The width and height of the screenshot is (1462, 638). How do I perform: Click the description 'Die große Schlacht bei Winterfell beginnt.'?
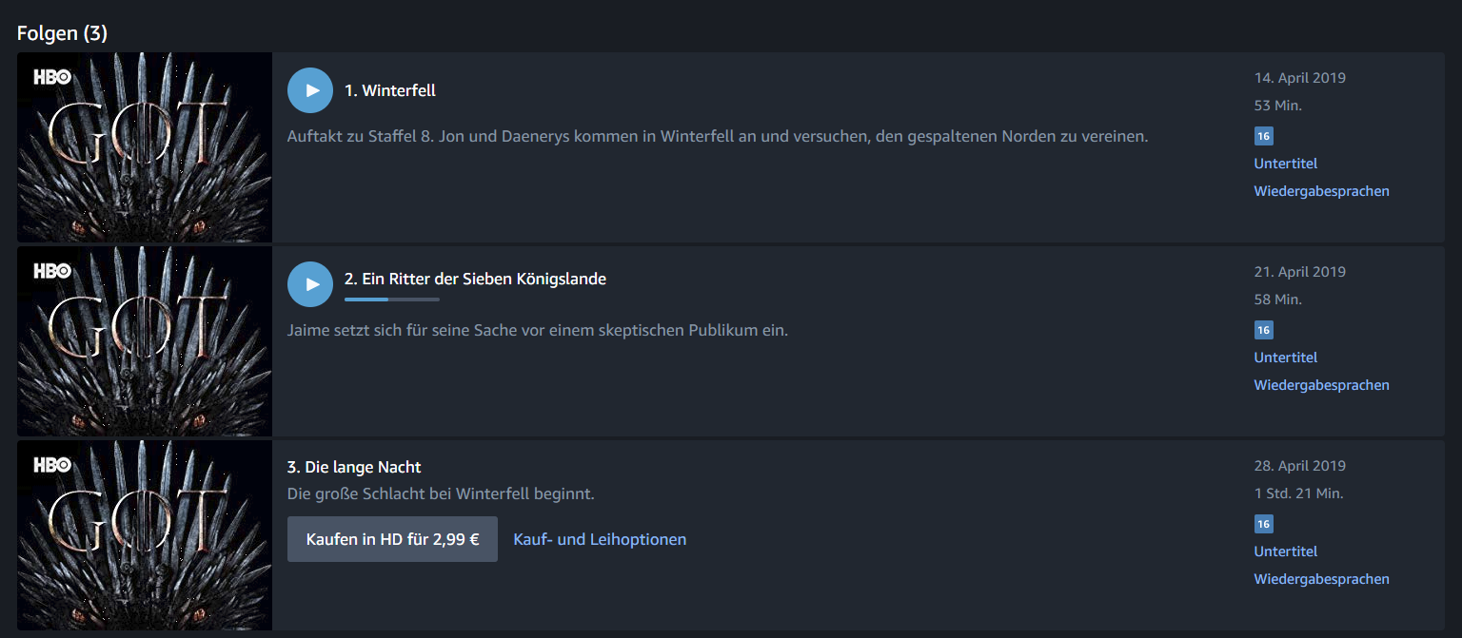click(441, 494)
